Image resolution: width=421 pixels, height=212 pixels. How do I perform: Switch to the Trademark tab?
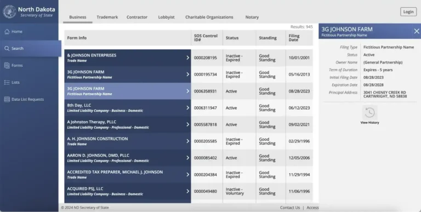107,17
